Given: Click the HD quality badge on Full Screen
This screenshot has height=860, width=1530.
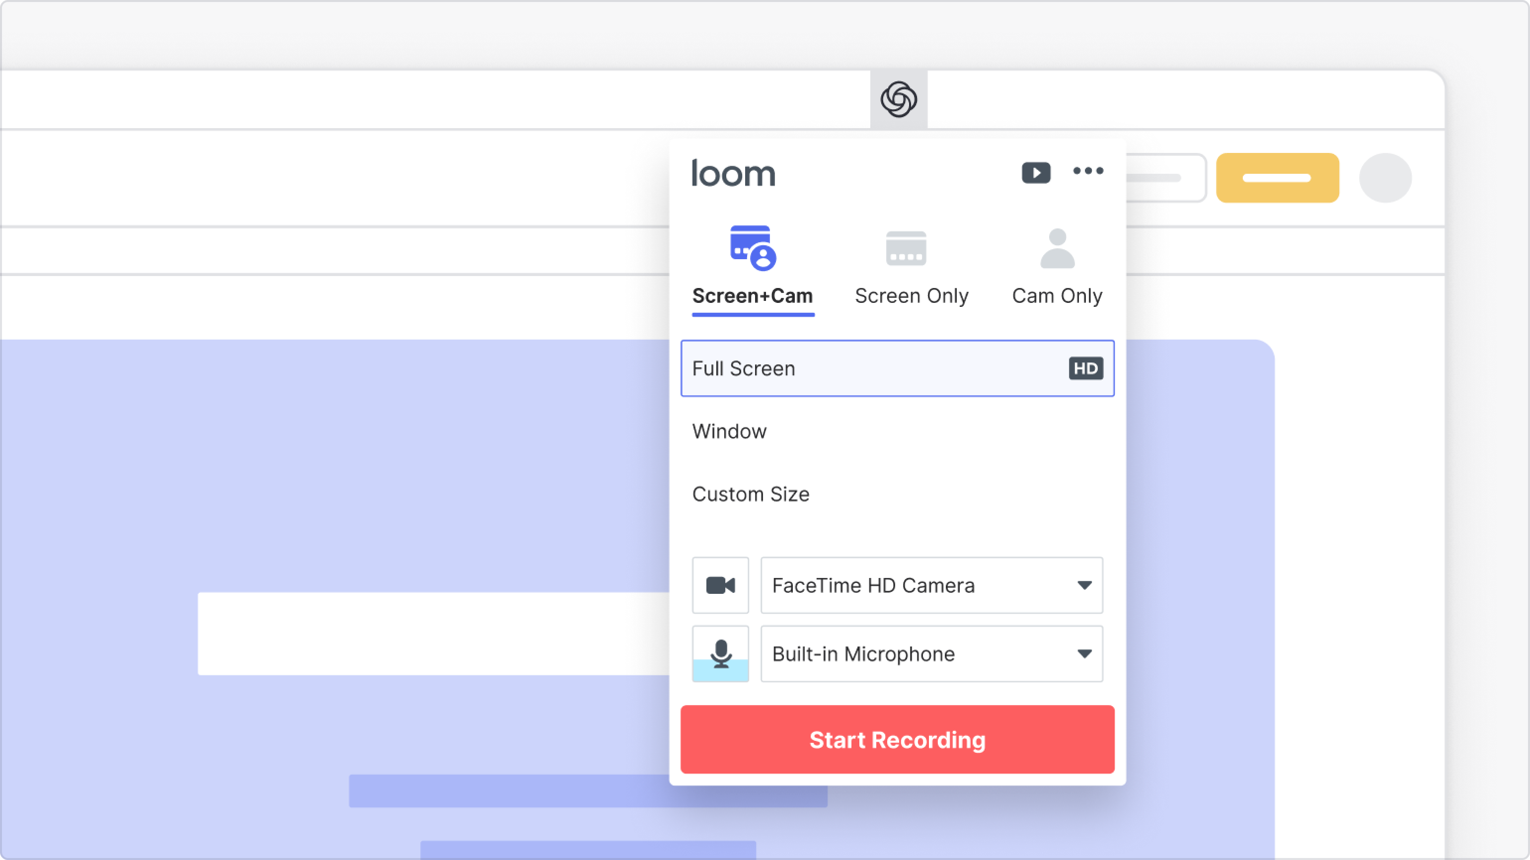Looking at the screenshot, I should 1083,367.
